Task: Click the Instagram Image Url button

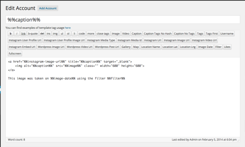Action: [177, 40]
